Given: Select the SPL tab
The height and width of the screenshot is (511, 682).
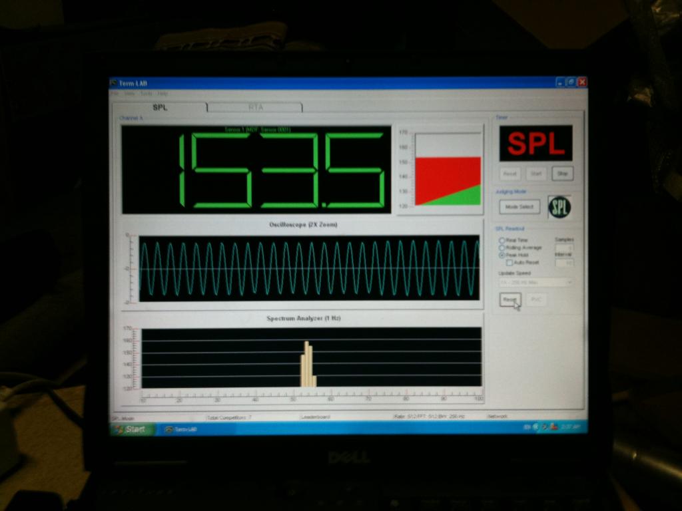Looking at the screenshot, I should tap(161, 107).
